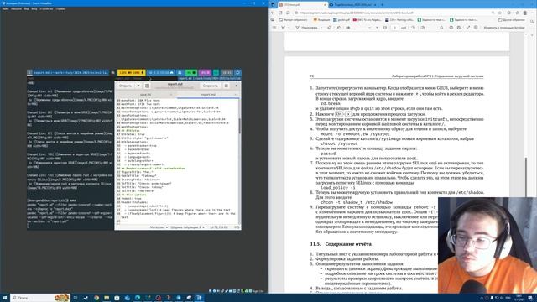Click the PDF search magnifier icon
Screen dimensions: 537x302
(441, 28)
